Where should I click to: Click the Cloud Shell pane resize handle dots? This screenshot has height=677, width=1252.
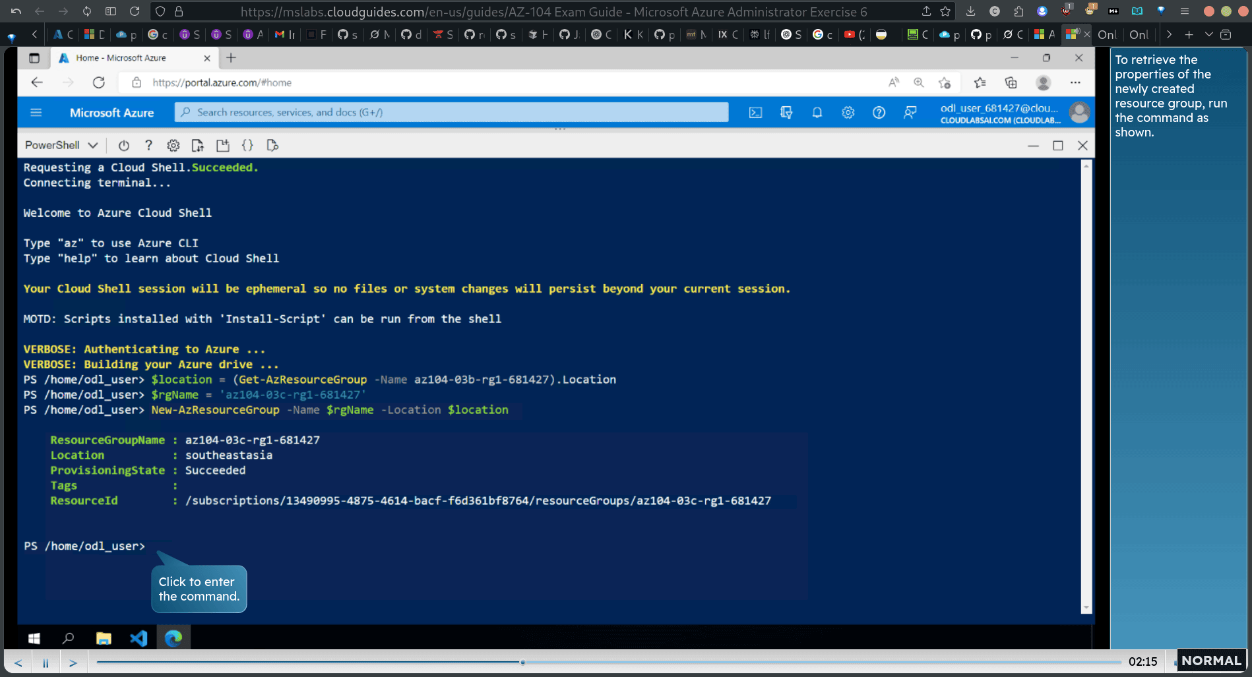tap(560, 129)
